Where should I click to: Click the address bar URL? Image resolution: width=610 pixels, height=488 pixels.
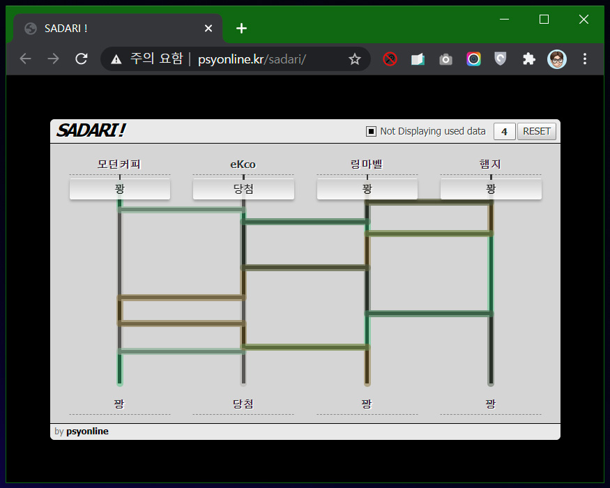pyautogui.click(x=252, y=59)
